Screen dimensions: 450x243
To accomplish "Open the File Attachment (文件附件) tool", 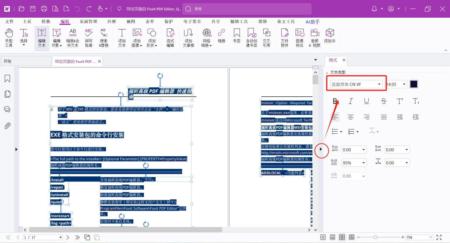I will (284, 38).
